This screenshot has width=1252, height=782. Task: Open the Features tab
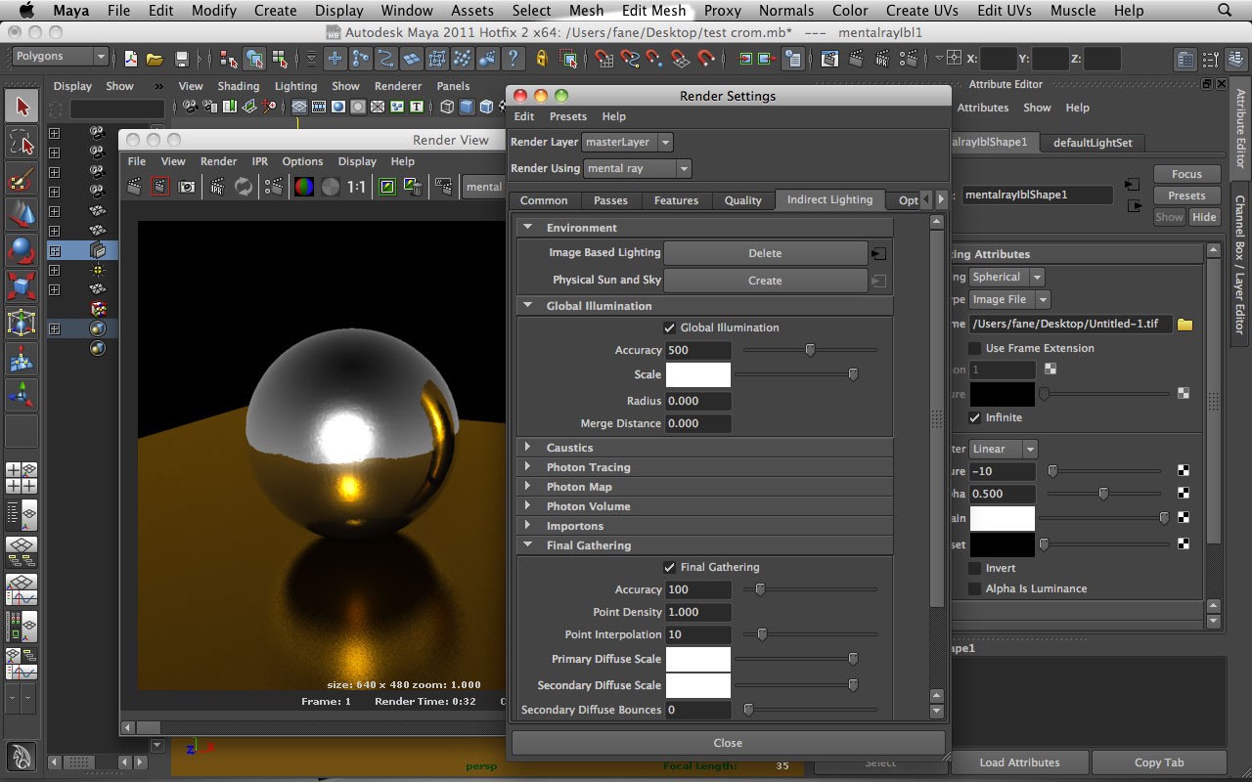[676, 200]
